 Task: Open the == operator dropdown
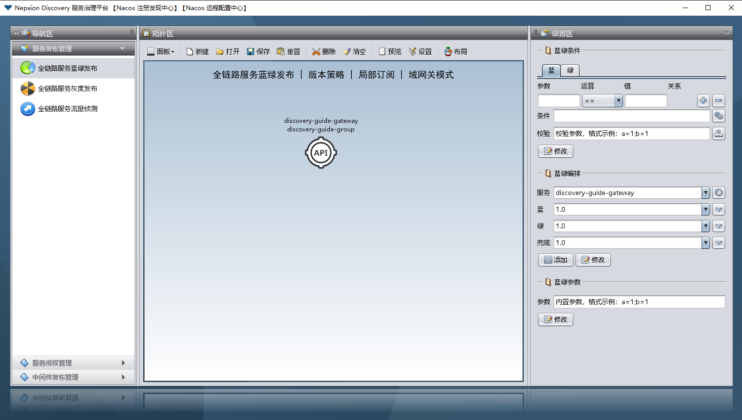point(602,101)
